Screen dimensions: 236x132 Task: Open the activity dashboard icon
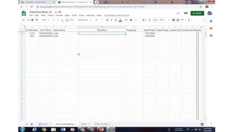pyautogui.click(x=178, y=13)
